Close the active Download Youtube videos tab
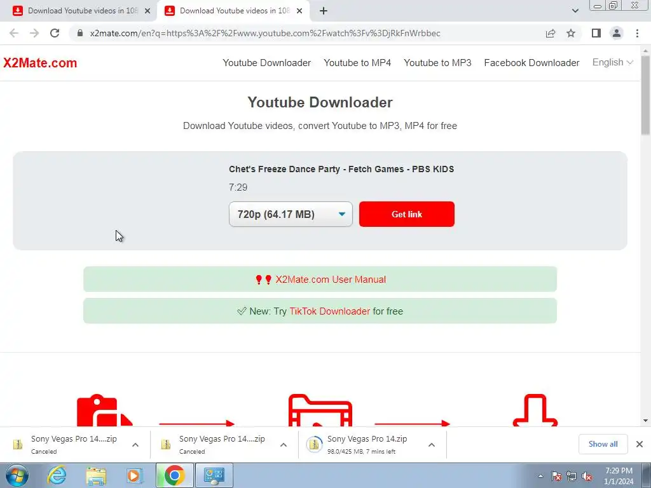The height and width of the screenshot is (488, 651). click(x=299, y=11)
